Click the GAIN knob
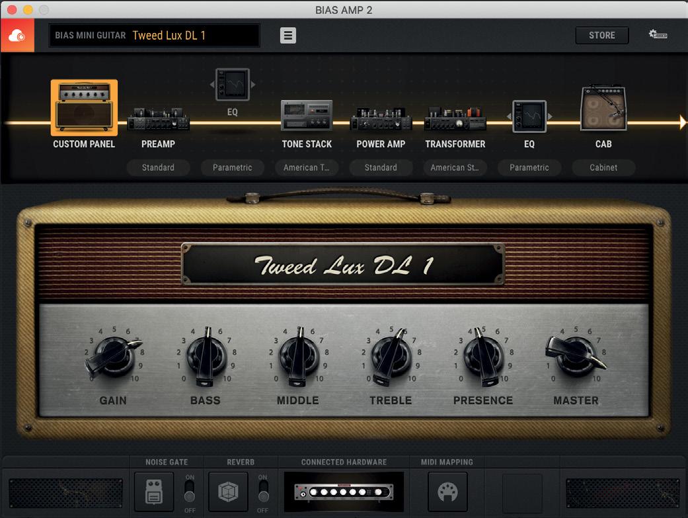 114,357
